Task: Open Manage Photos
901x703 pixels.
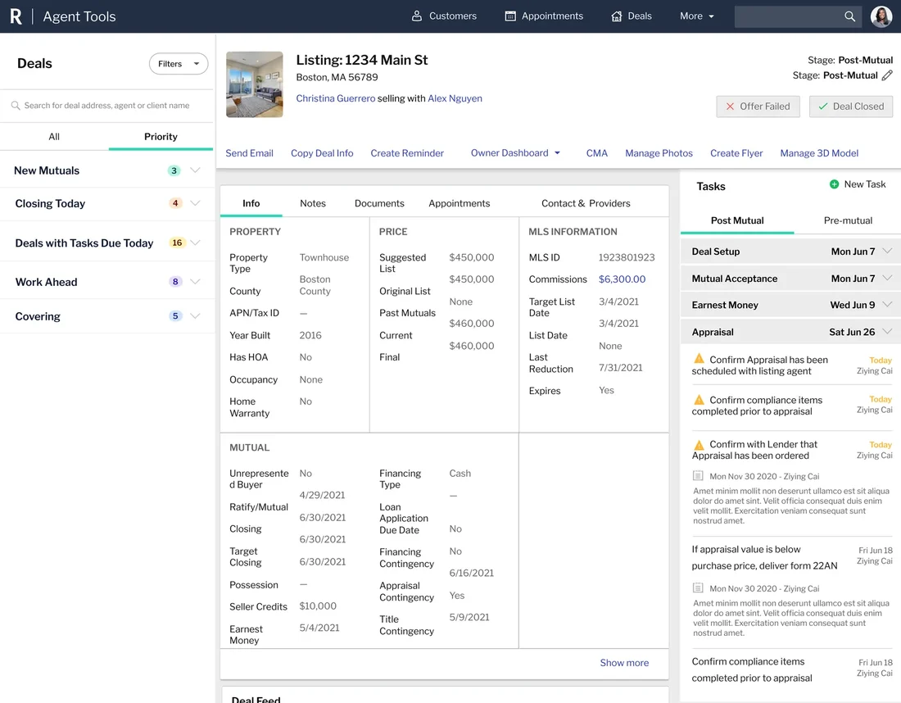Action: click(659, 153)
